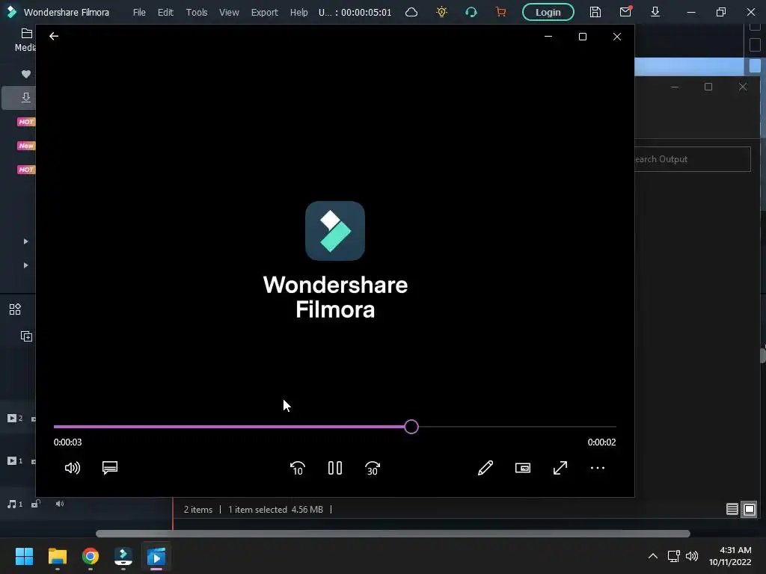766x574 pixels.
Task: Open Filmora File menu
Action: 139,12
